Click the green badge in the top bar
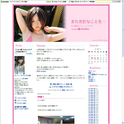The height and width of the screenshot is (124, 124). point(49,2)
